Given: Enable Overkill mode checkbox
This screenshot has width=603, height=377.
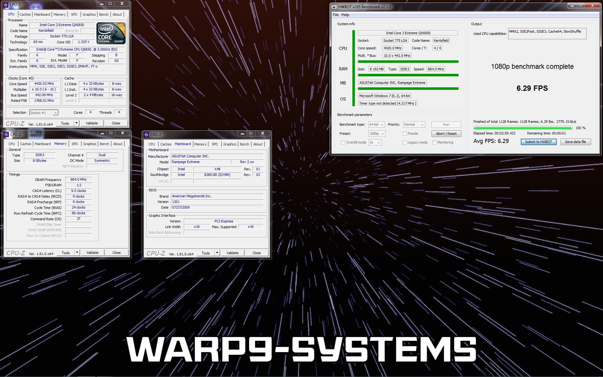Looking at the screenshot, I should click(343, 142).
